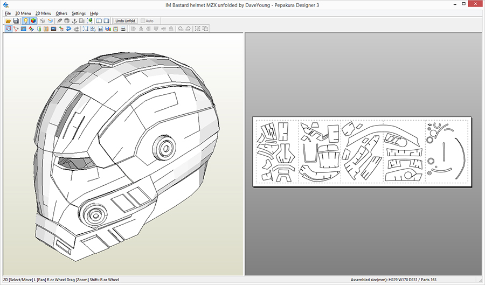Open the File menu
Image resolution: width=485 pixels, height=285 pixels.
pyautogui.click(x=8, y=13)
